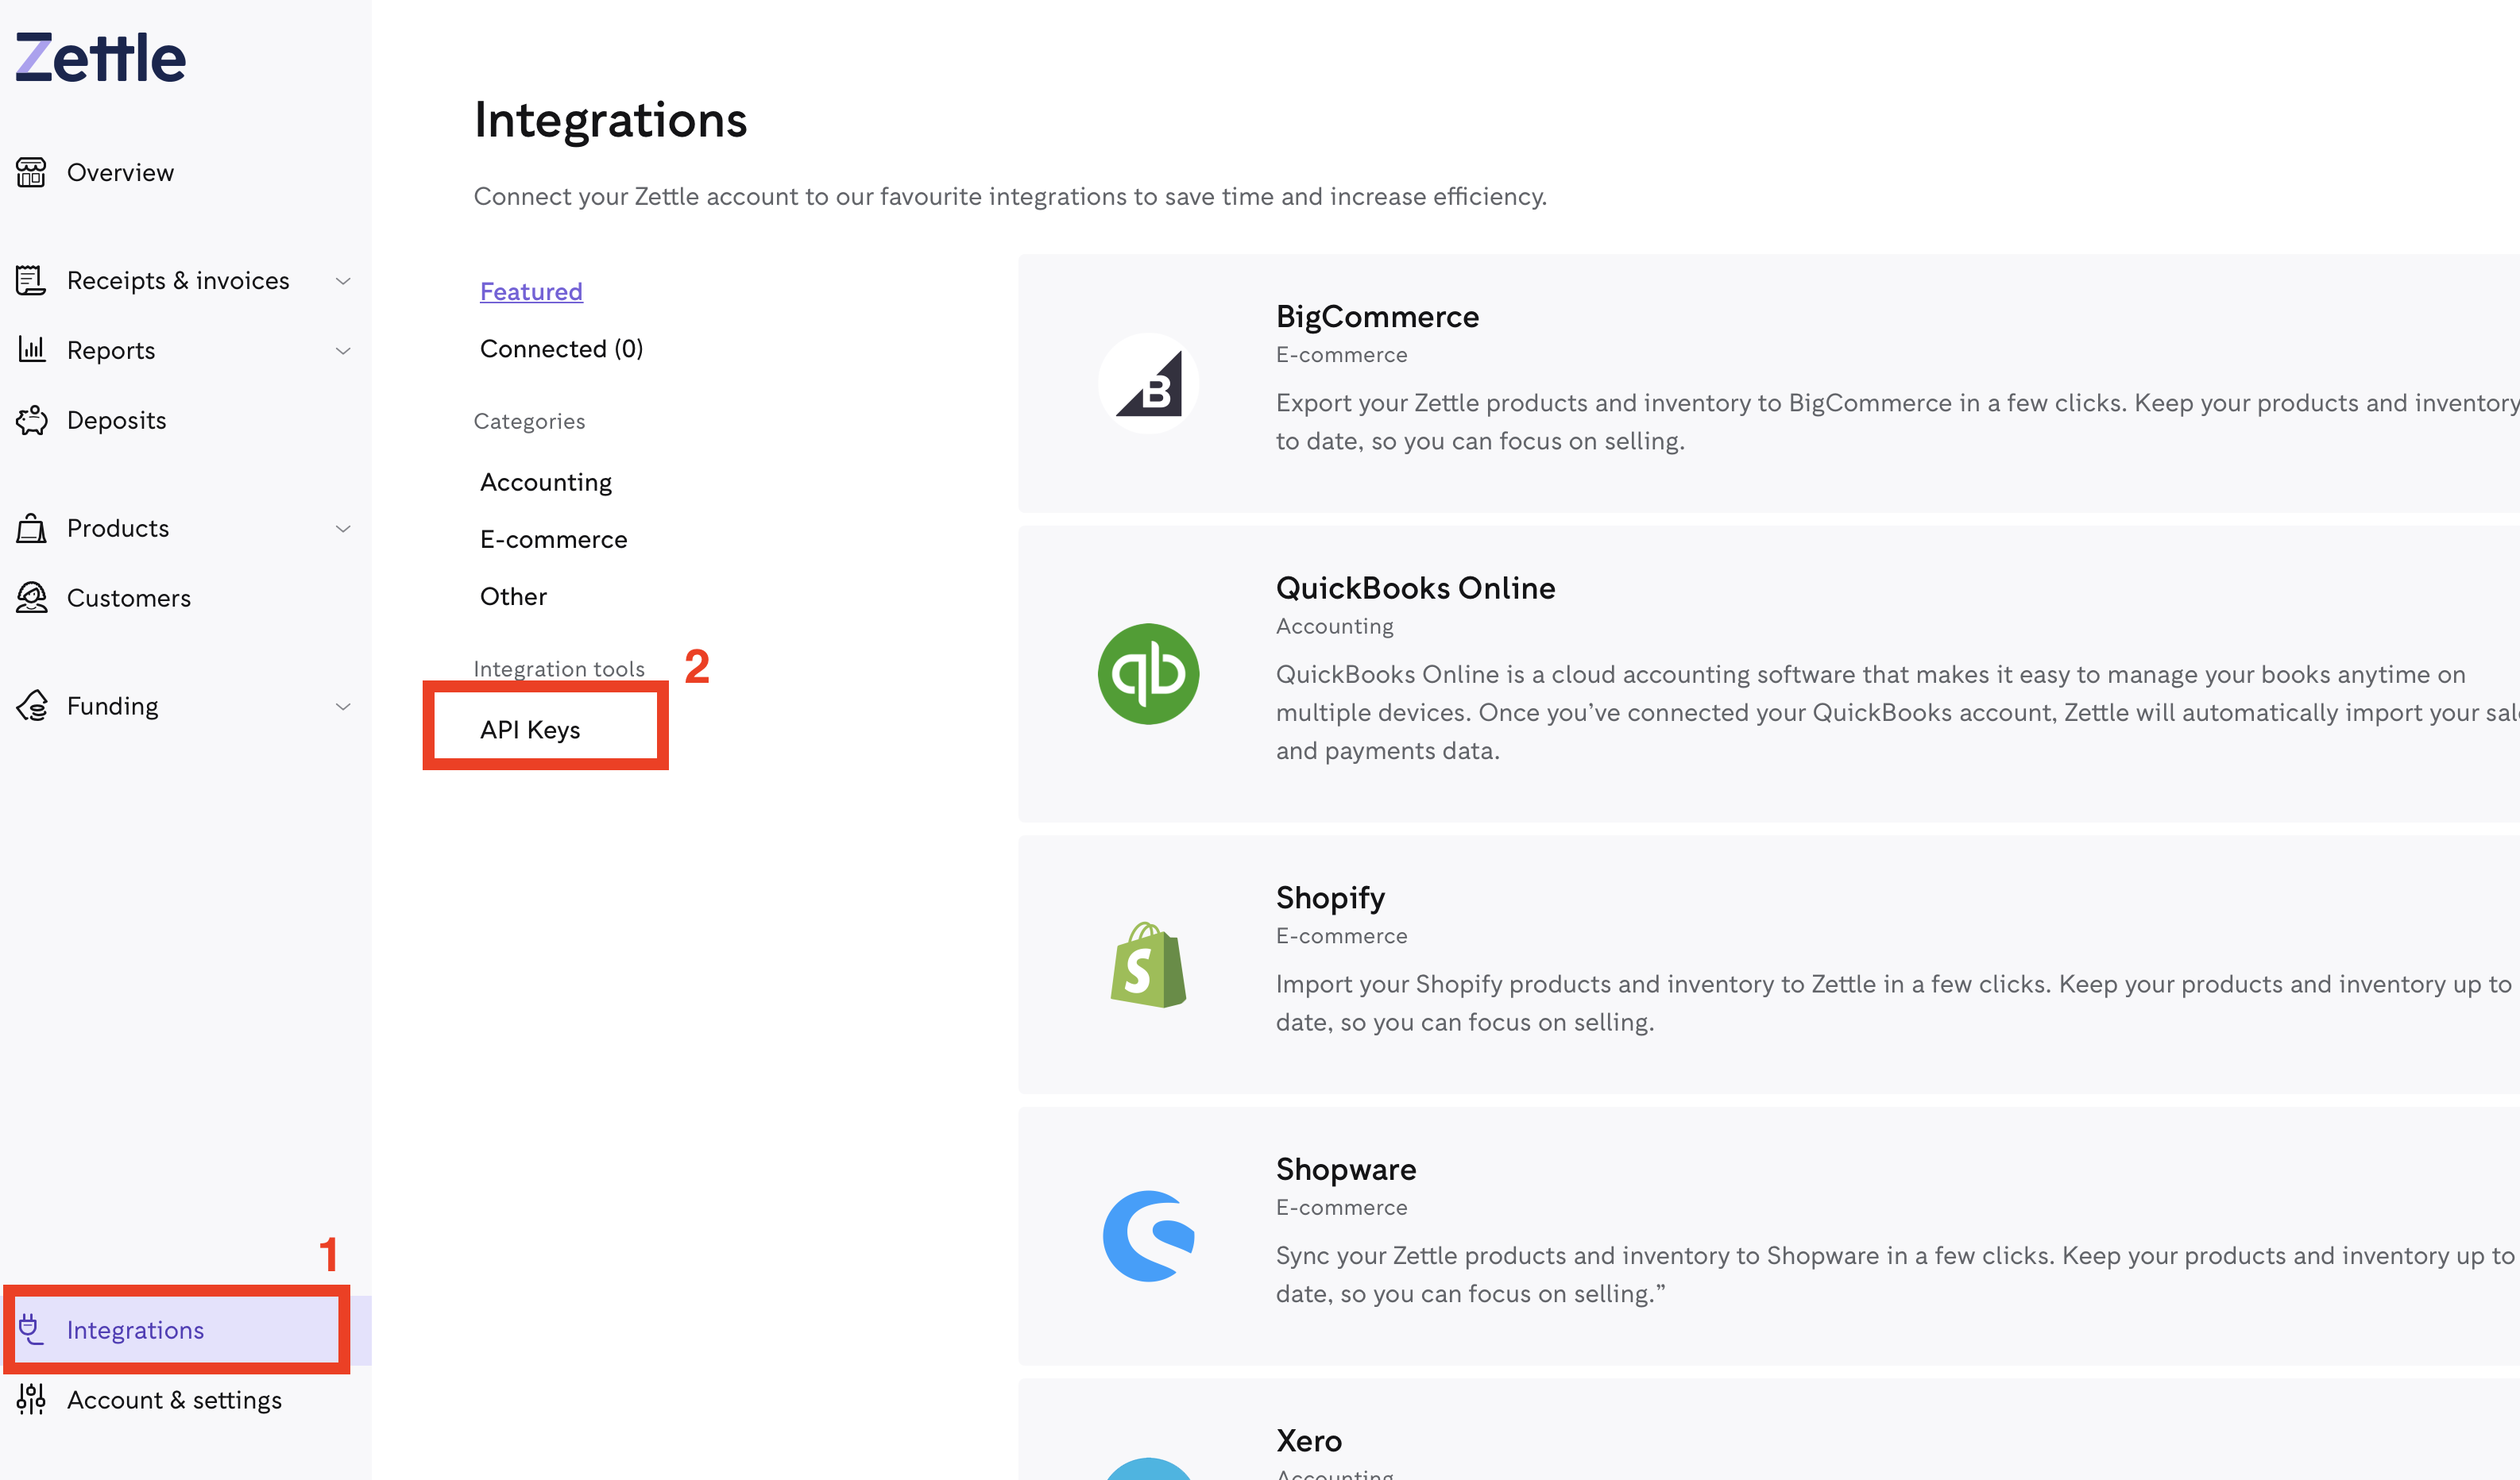Screen dimensions: 2520x1480
Task: Filter by Accounting category
Action: [546, 482]
